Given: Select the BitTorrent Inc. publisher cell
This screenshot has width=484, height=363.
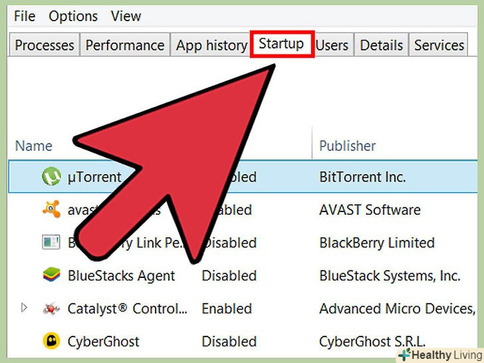Looking at the screenshot, I should pos(362,177).
